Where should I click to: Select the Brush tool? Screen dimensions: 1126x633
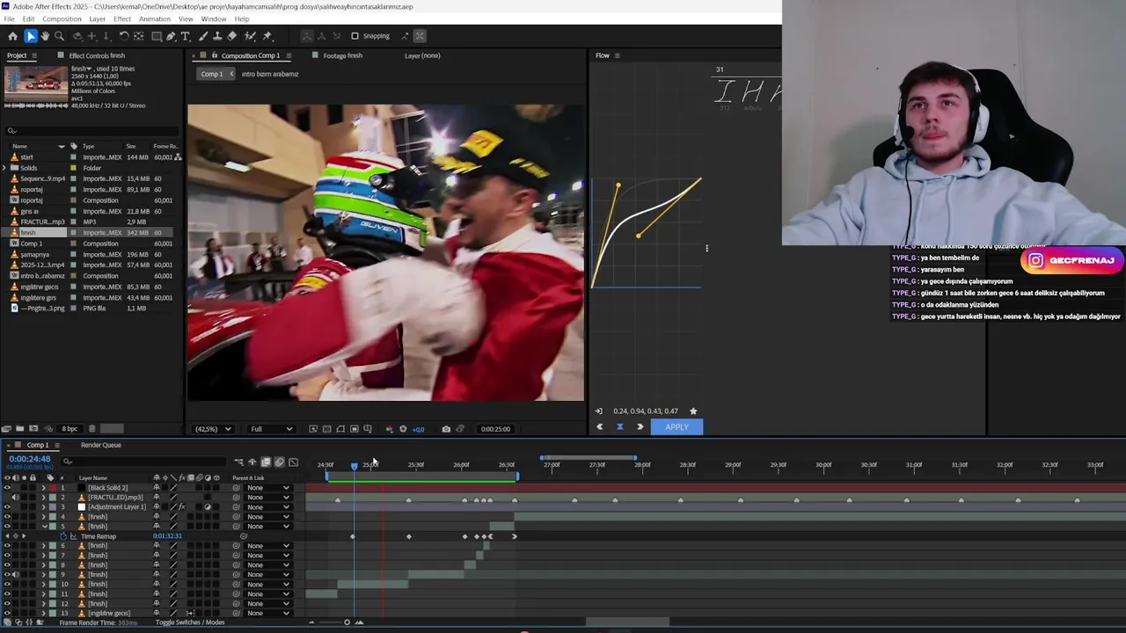pyautogui.click(x=202, y=36)
